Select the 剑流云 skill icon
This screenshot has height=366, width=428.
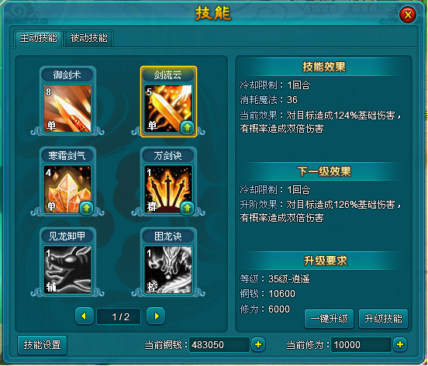(168, 109)
